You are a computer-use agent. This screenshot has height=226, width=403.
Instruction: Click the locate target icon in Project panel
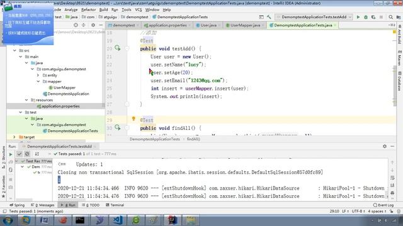coord(76,25)
